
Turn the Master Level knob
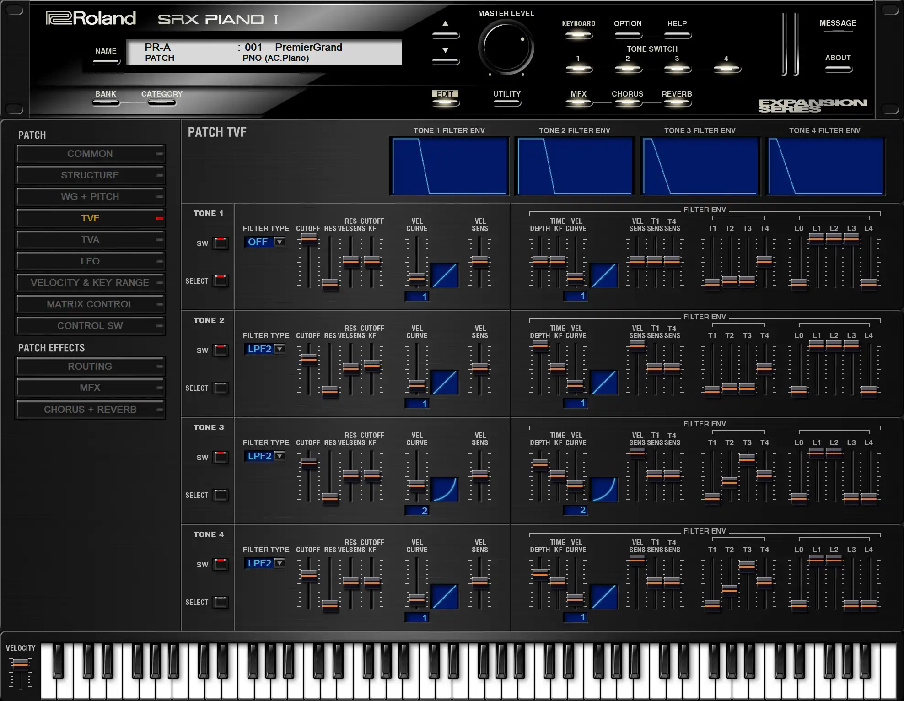click(506, 47)
